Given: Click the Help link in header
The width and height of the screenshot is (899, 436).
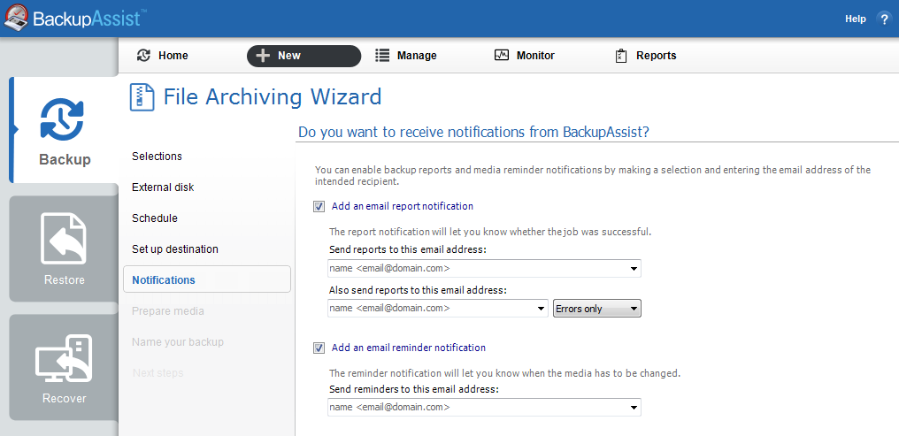Looking at the screenshot, I should [855, 19].
